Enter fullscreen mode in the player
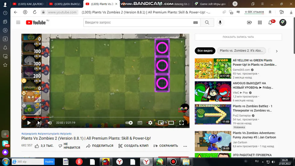295x166 pixels. click(x=181, y=123)
